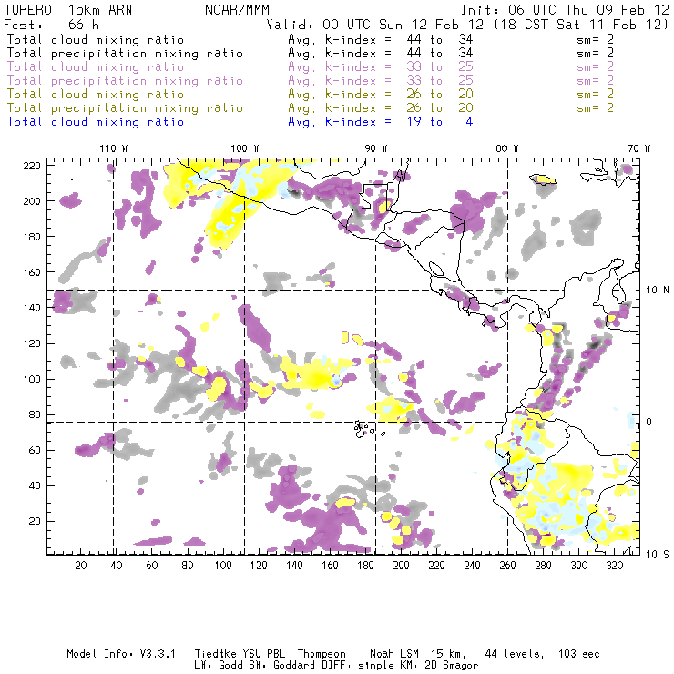This screenshot has width=674, height=674.
Task: Click the purple 'Total cloud mixing ratio' legend label
Action: (x=96, y=67)
